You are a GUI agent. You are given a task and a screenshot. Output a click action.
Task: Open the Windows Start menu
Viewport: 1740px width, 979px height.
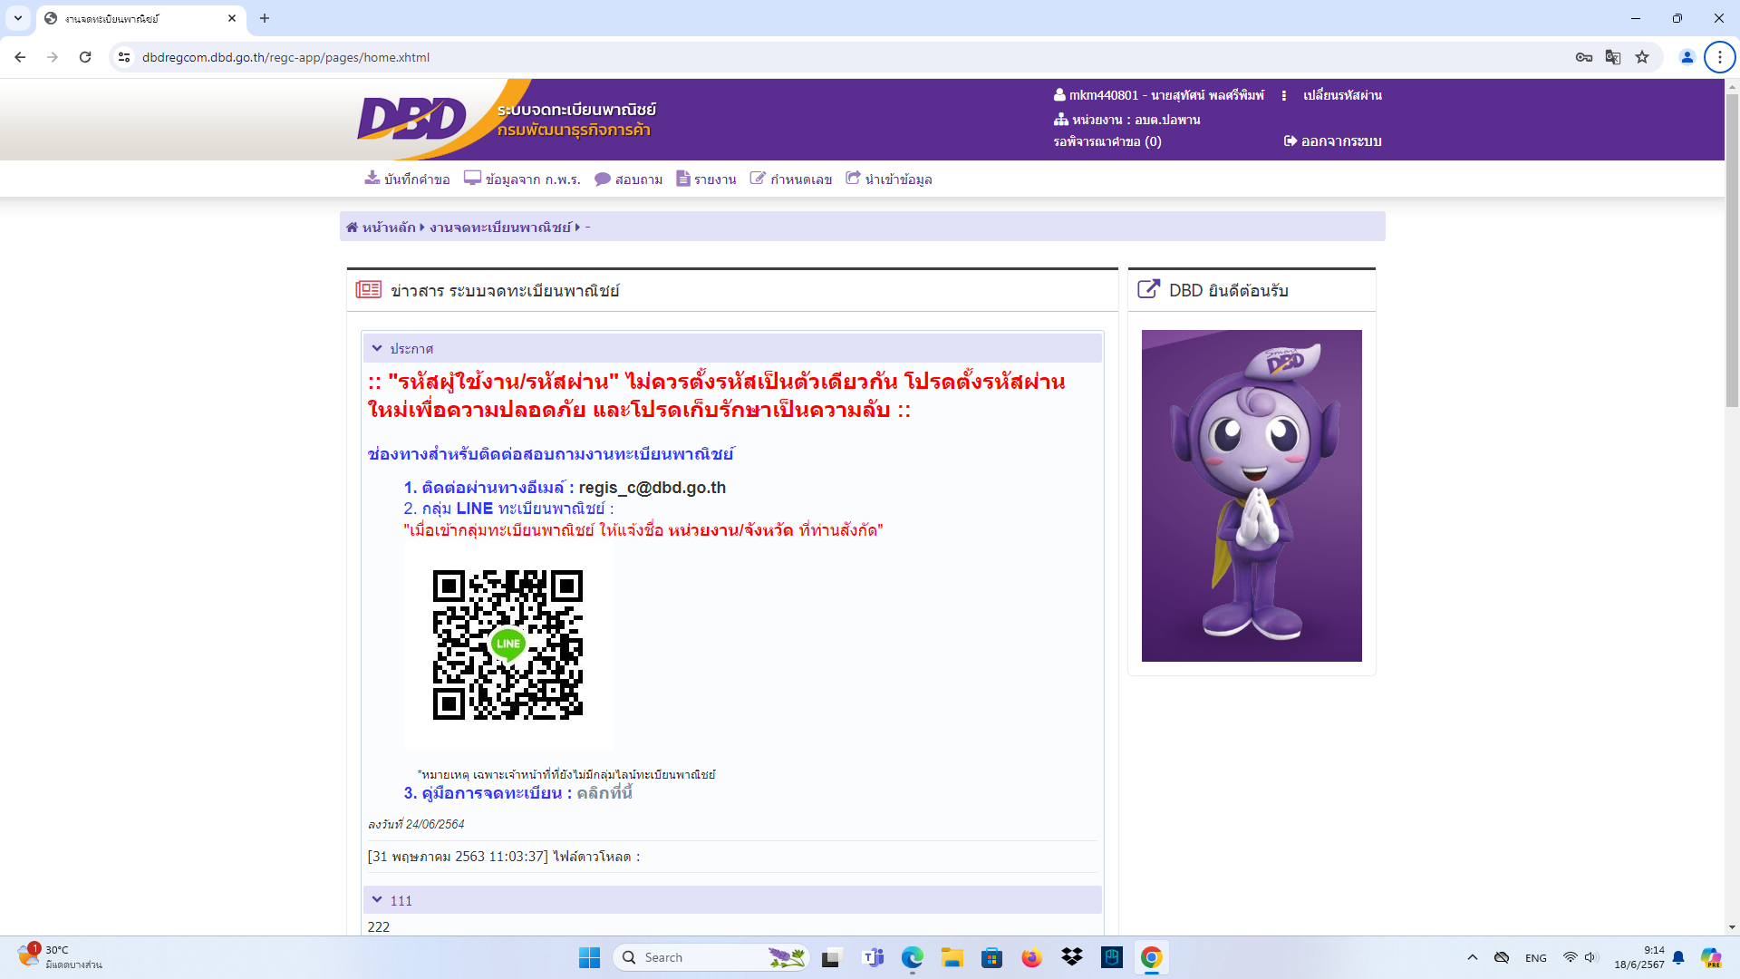point(589,957)
